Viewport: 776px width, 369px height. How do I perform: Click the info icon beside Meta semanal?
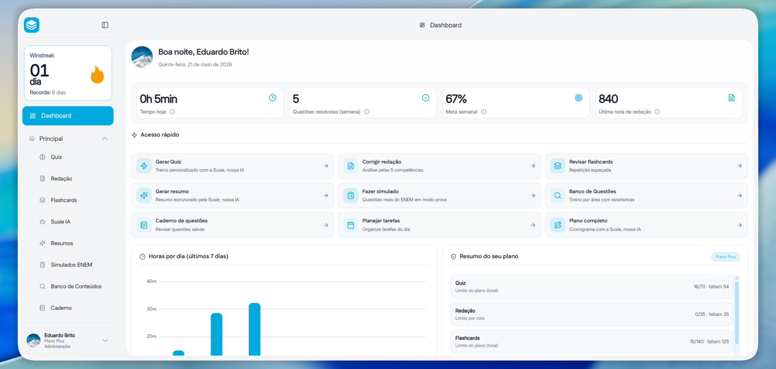(484, 112)
